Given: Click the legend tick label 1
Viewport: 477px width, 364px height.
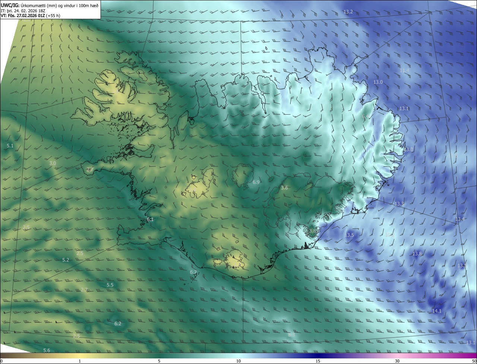Looking at the screenshot, I should (x=80, y=361).
